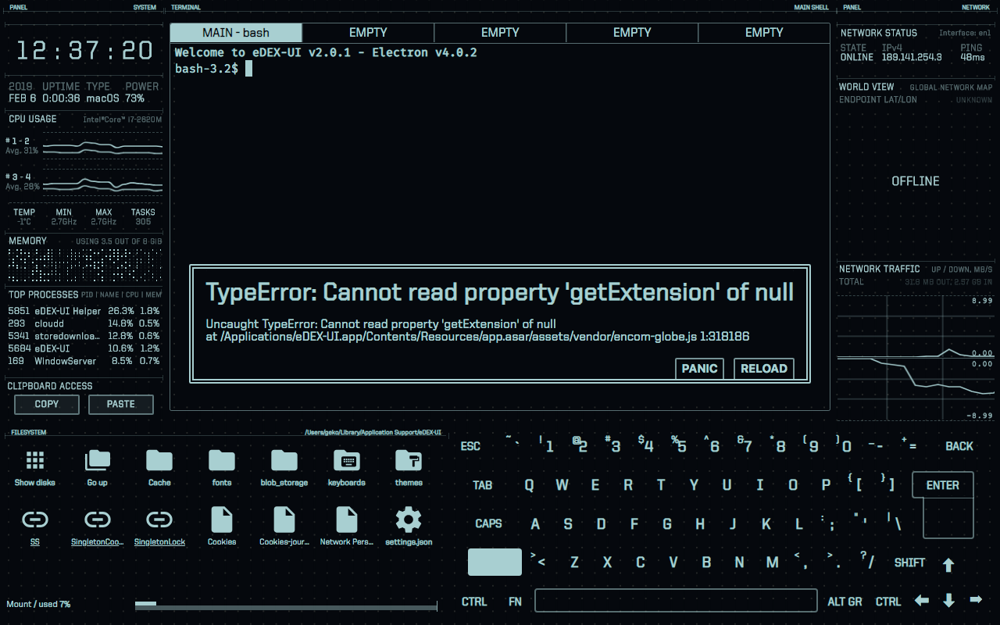Toggle the right CTRL key beside ALT GR
Viewport: 1000px width, 625px height.
tap(888, 602)
